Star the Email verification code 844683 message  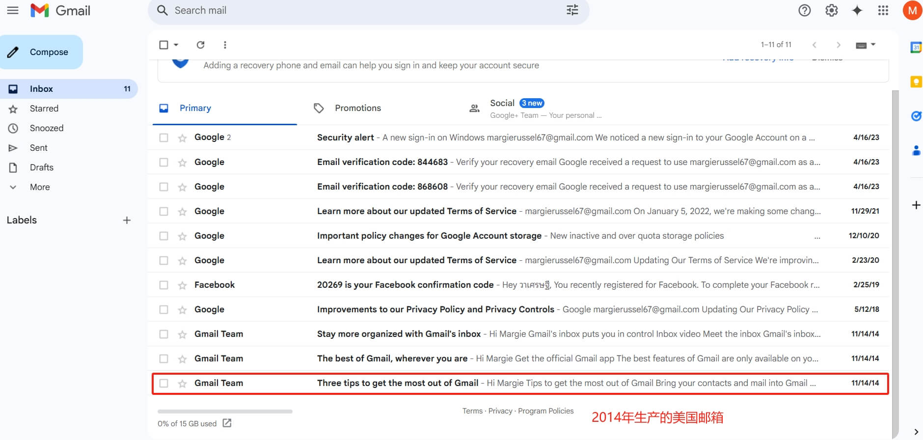(x=182, y=163)
